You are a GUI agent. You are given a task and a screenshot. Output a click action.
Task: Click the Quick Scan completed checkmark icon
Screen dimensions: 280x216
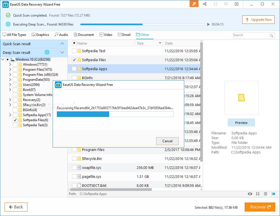8,15
